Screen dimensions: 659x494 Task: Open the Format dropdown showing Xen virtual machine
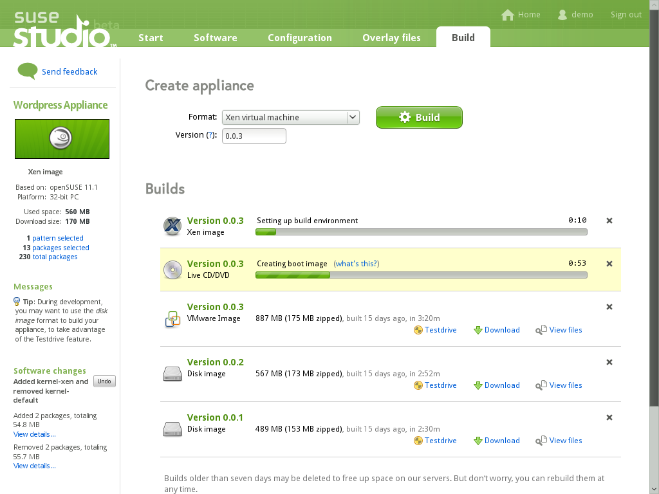pyautogui.click(x=290, y=117)
